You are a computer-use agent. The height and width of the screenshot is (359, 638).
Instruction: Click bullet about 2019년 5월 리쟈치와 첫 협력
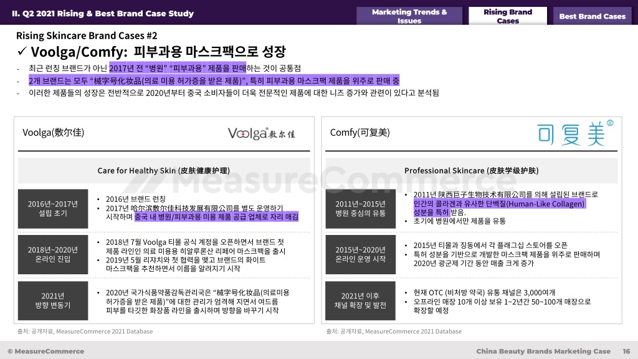click(x=186, y=264)
